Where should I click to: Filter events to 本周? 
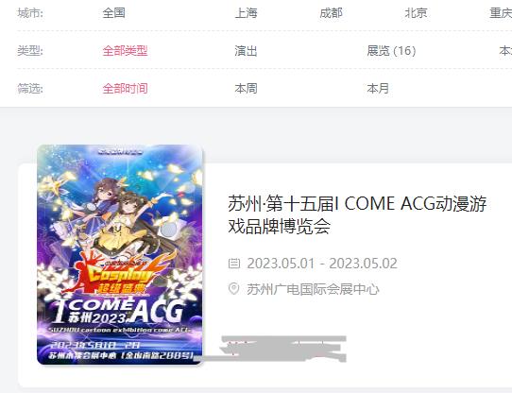pos(246,88)
